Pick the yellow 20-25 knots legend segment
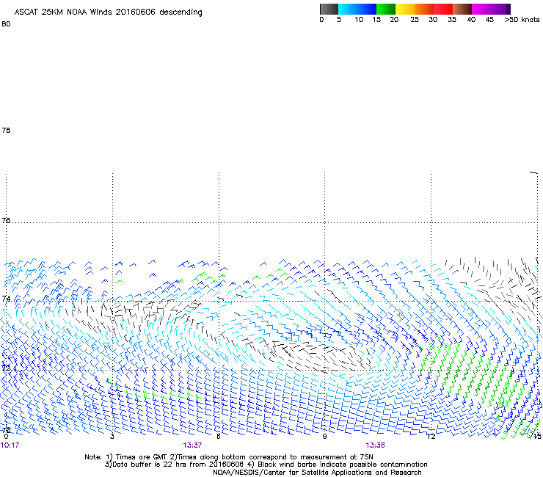Screen dimensions: 543x477 point(405,9)
